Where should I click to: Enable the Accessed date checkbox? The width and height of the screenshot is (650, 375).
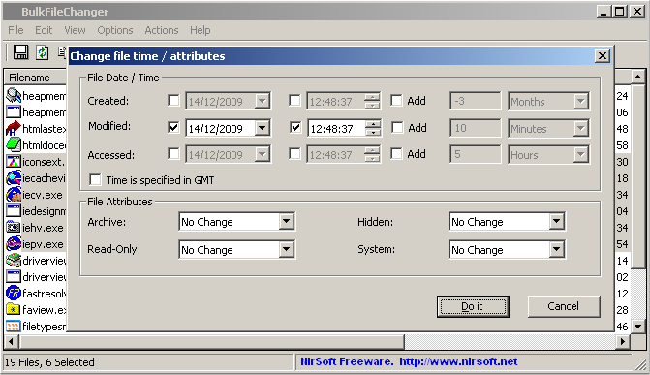173,154
